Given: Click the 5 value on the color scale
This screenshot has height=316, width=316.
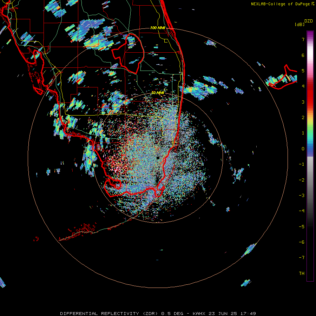Looking at the screenshot, I should 303,71.
